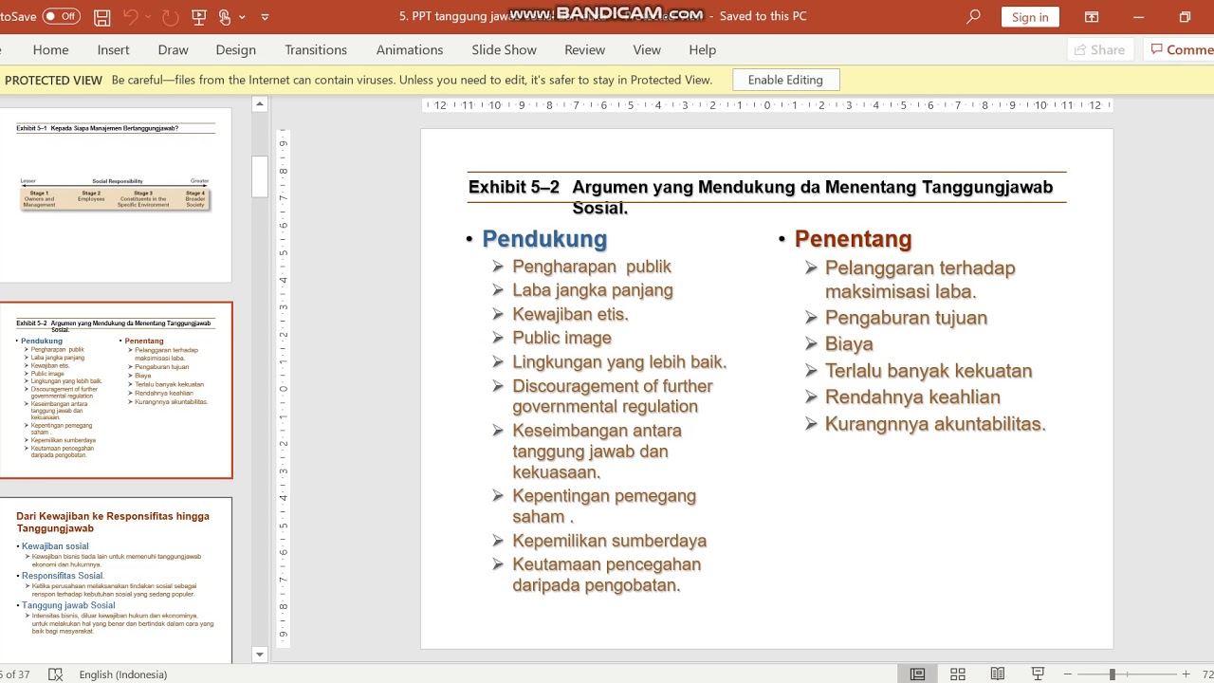Image resolution: width=1214 pixels, height=683 pixels.
Task: Open the Transitions tab
Action: pyautogui.click(x=316, y=49)
